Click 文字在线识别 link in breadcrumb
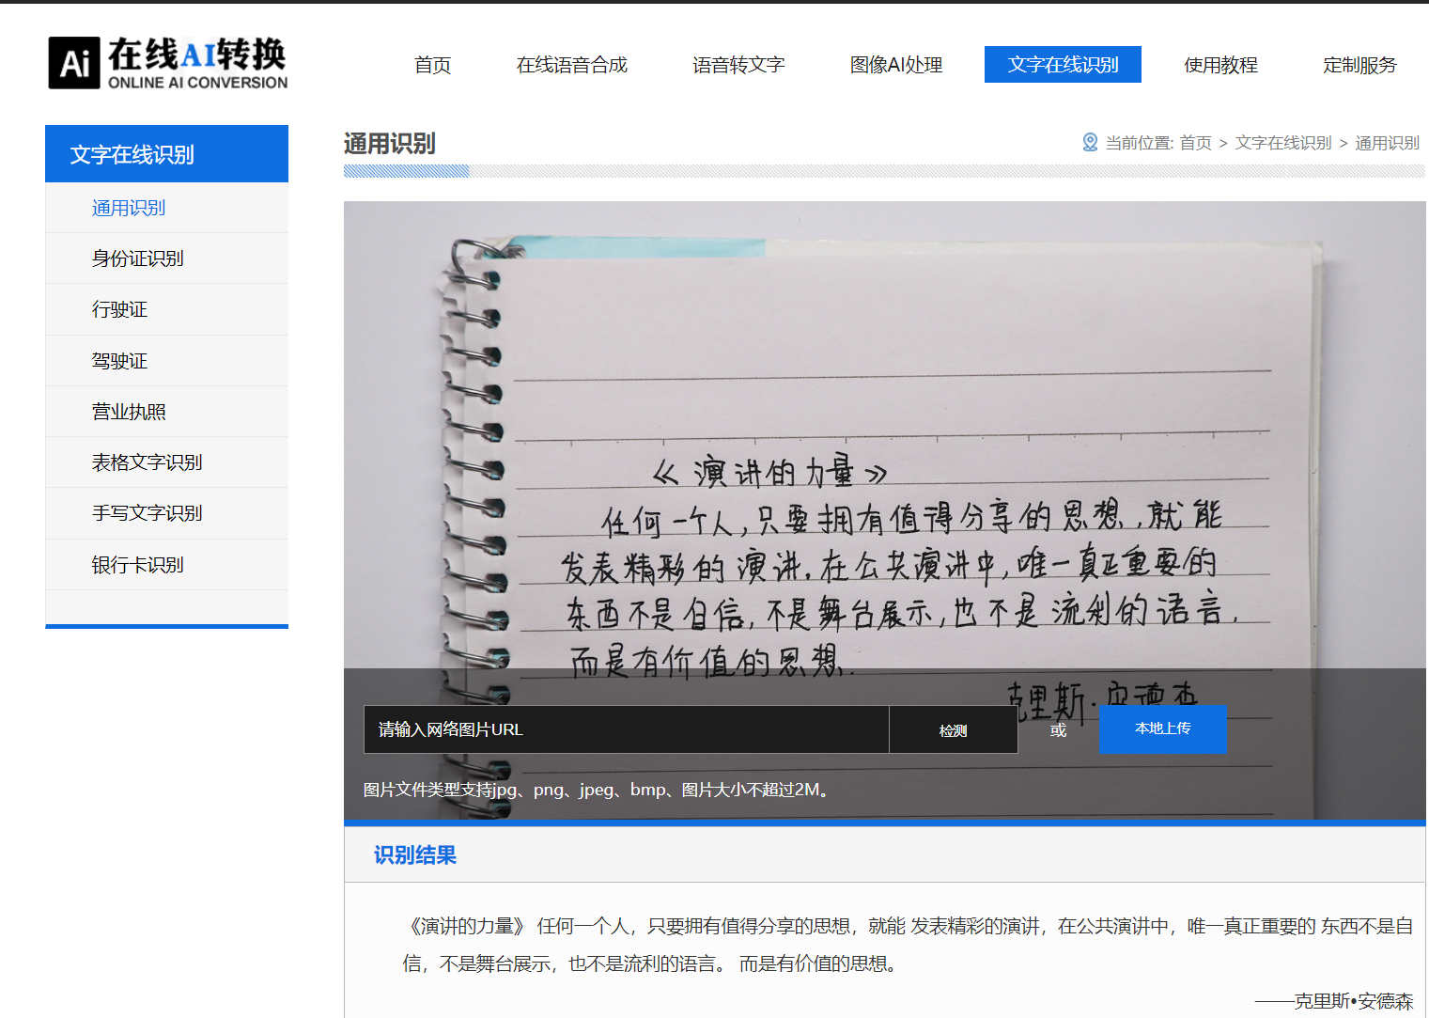 pyautogui.click(x=1282, y=143)
